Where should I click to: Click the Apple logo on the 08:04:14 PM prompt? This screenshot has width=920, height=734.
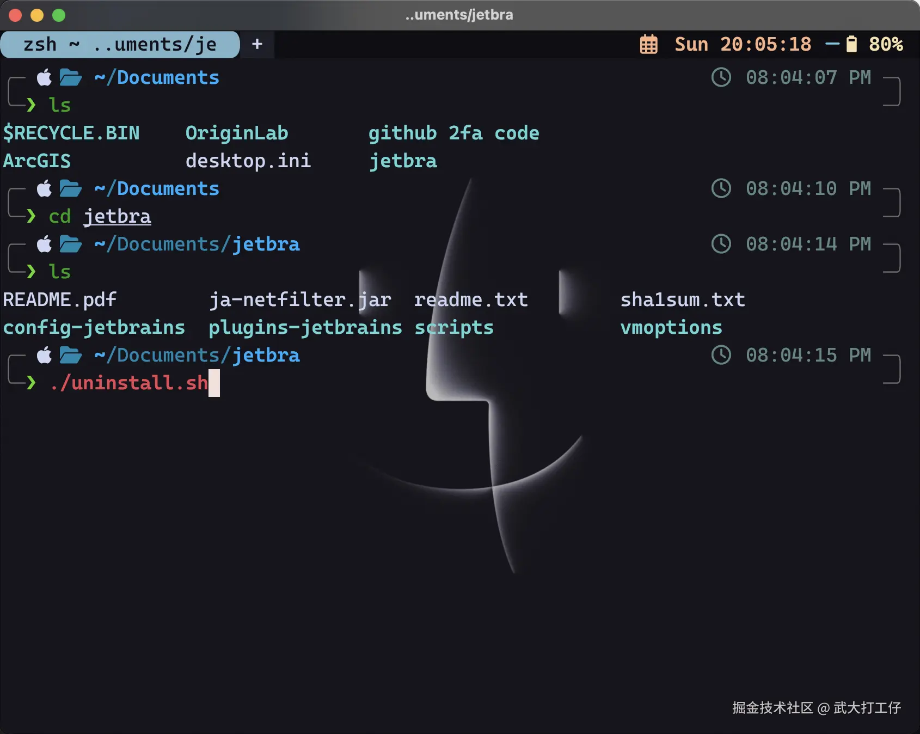[45, 244]
